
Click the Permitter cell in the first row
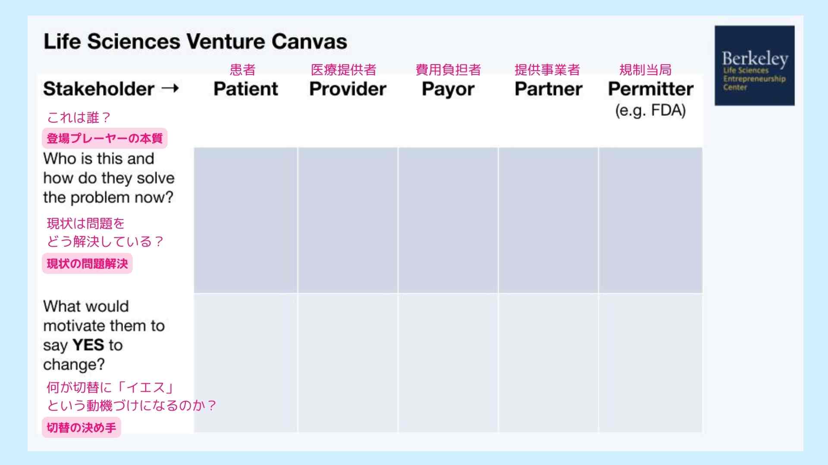pyautogui.click(x=651, y=220)
